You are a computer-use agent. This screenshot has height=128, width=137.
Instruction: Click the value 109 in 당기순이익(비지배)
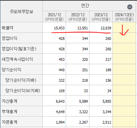(62, 91)
